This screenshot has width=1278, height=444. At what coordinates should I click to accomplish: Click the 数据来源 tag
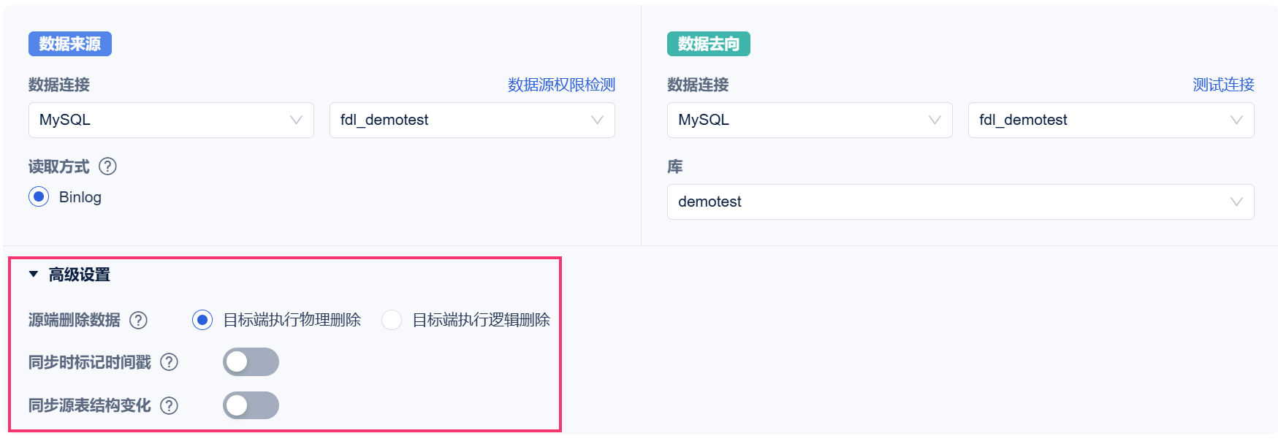pos(70,44)
